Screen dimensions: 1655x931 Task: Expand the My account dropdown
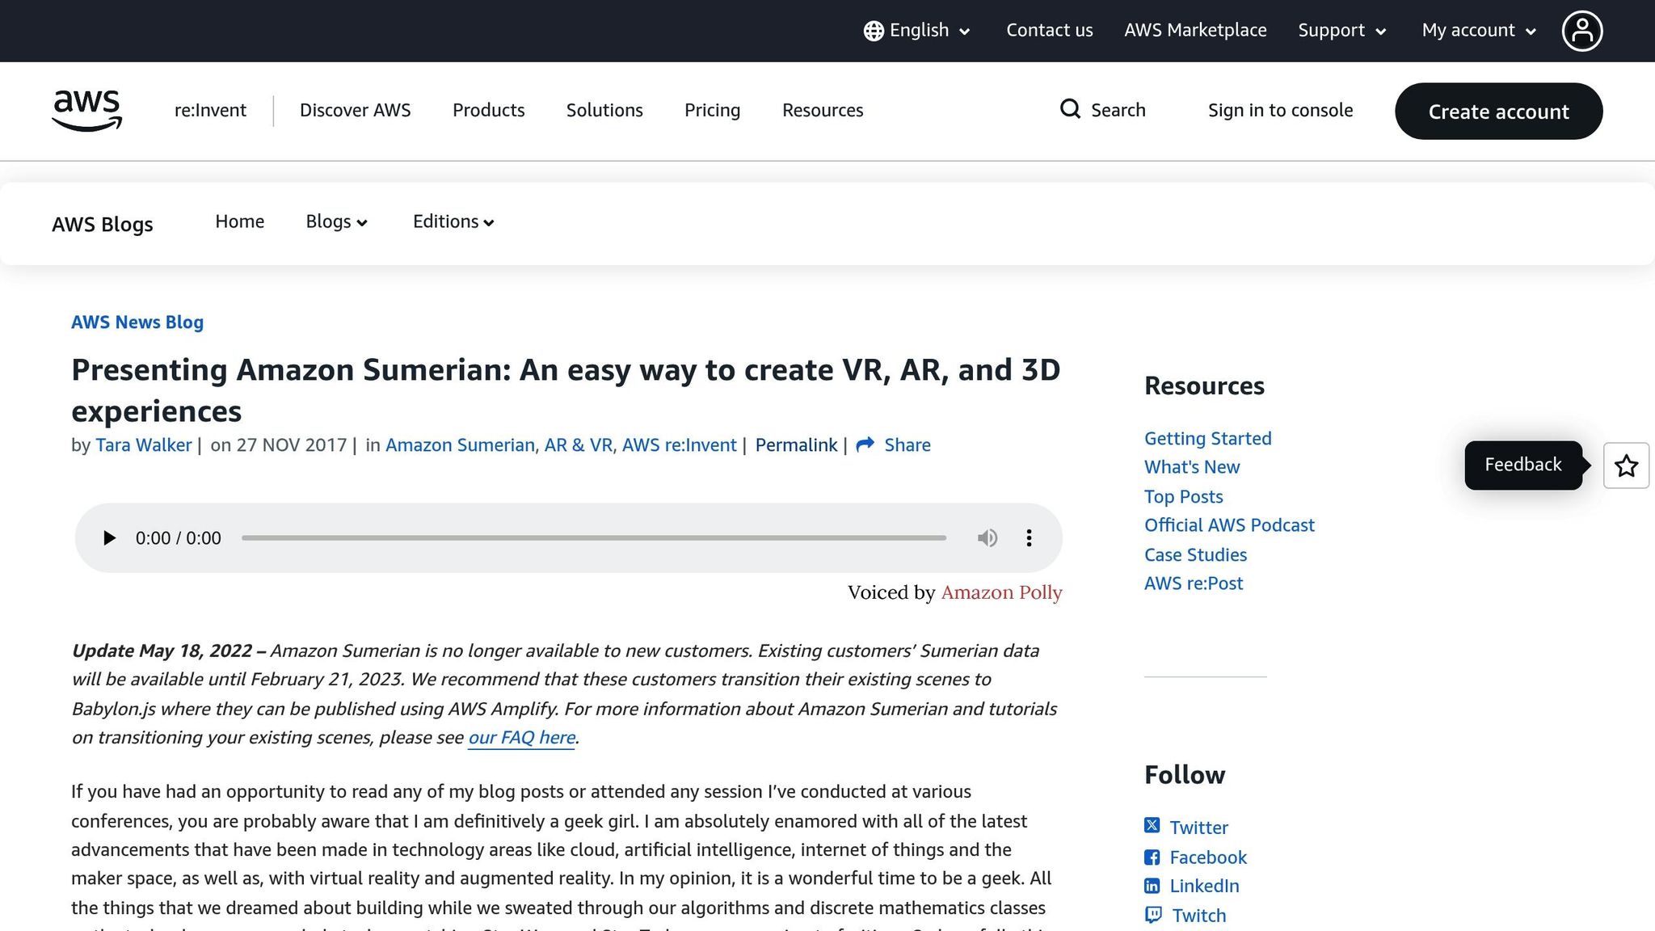[1478, 31]
